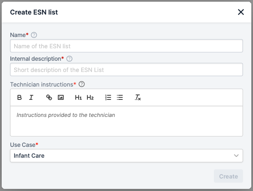Click into the Short description input field
This screenshot has width=253, height=191.
click(126, 69)
